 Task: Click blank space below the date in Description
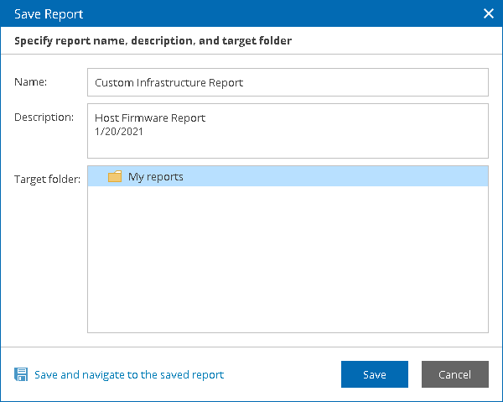tap(287, 147)
